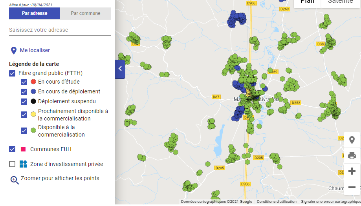This screenshot has height=206, width=361.
Task: Click the Saisissez votre adresse field
Action: 60,30
